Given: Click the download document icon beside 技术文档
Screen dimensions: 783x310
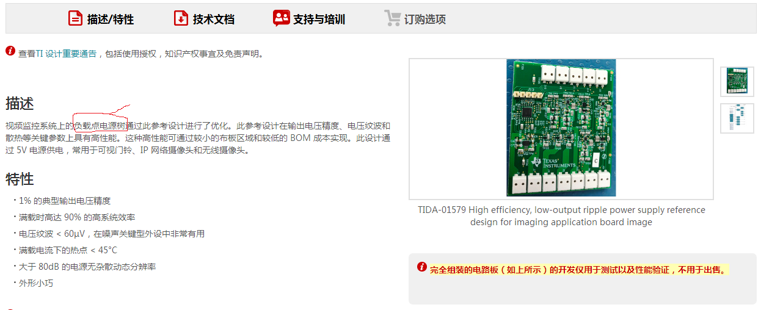Looking at the screenshot, I should (181, 18).
